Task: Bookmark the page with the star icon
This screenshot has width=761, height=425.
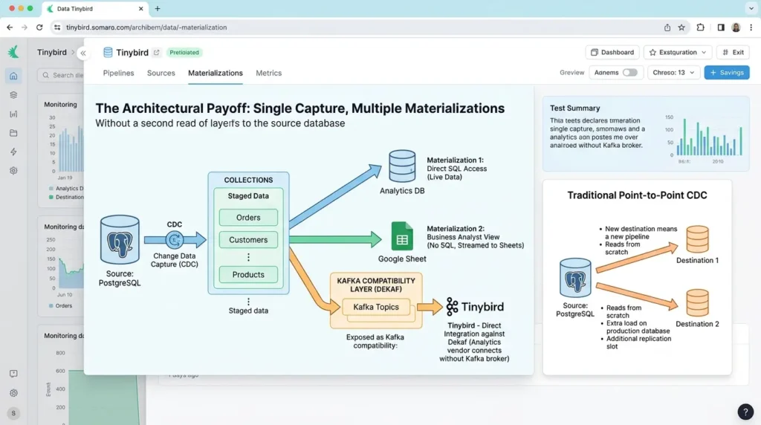Action: pyautogui.click(x=681, y=27)
